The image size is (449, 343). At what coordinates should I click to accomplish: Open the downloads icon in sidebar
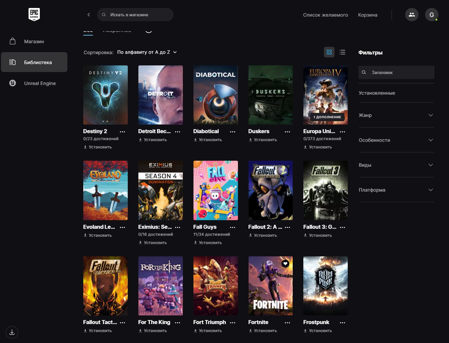pyautogui.click(x=12, y=332)
